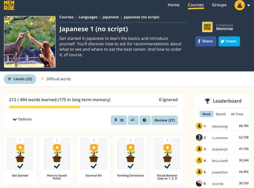
Task: Click the checkmark under Survival Kit flower
Action: [x=94, y=166]
